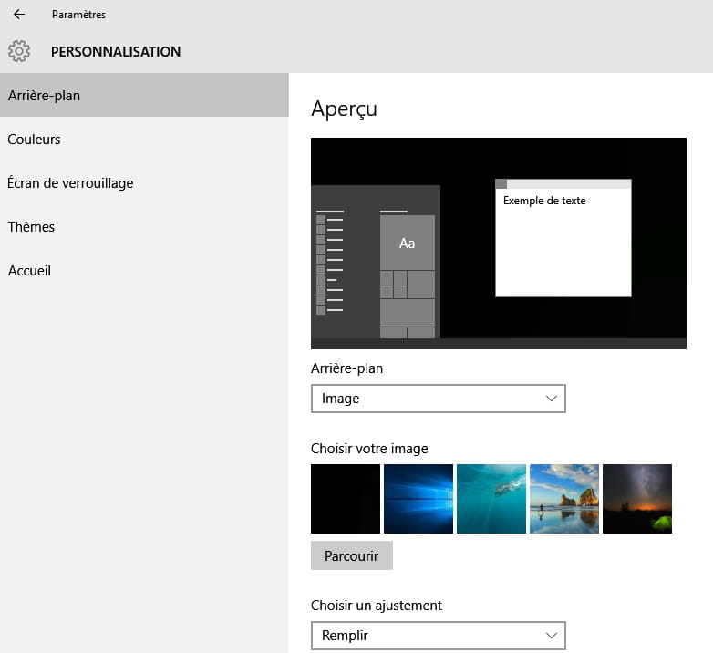Expand the adjustment dropdown showing Remplir

coord(438,636)
